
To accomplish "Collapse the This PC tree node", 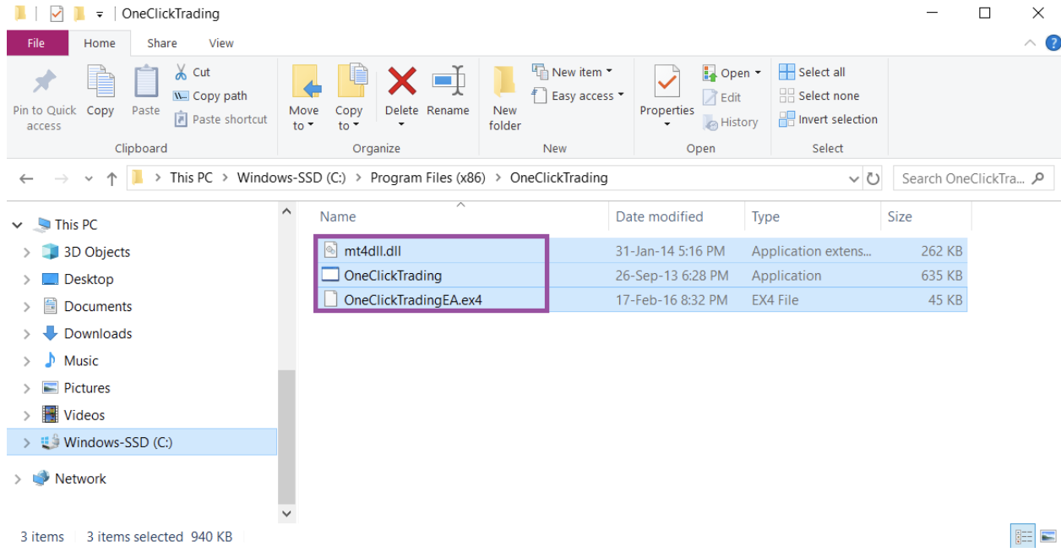I will [x=18, y=225].
